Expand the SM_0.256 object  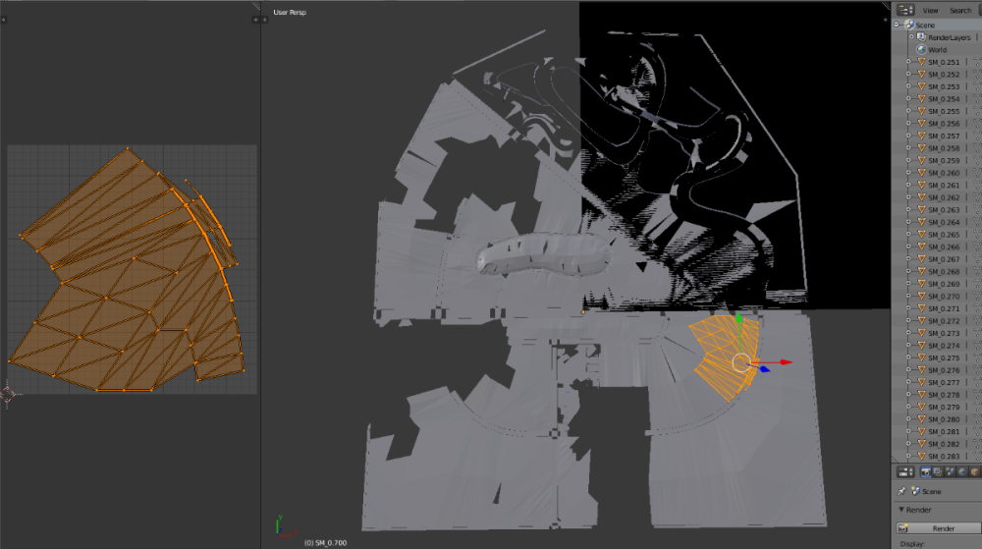point(908,124)
